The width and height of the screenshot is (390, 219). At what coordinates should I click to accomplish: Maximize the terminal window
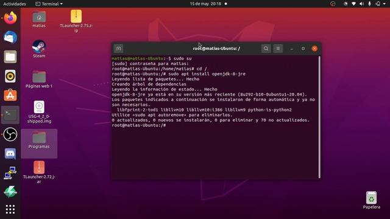click(x=303, y=49)
